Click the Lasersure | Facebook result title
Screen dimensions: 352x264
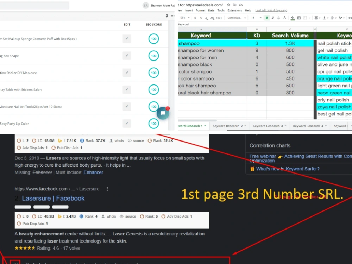point(53,198)
